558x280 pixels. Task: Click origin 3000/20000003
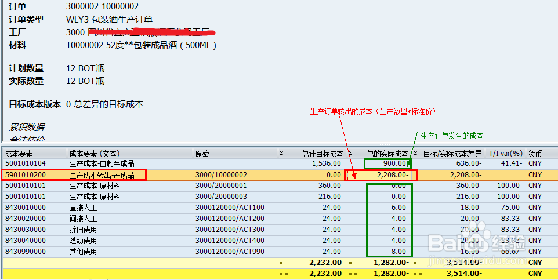coord(221,197)
